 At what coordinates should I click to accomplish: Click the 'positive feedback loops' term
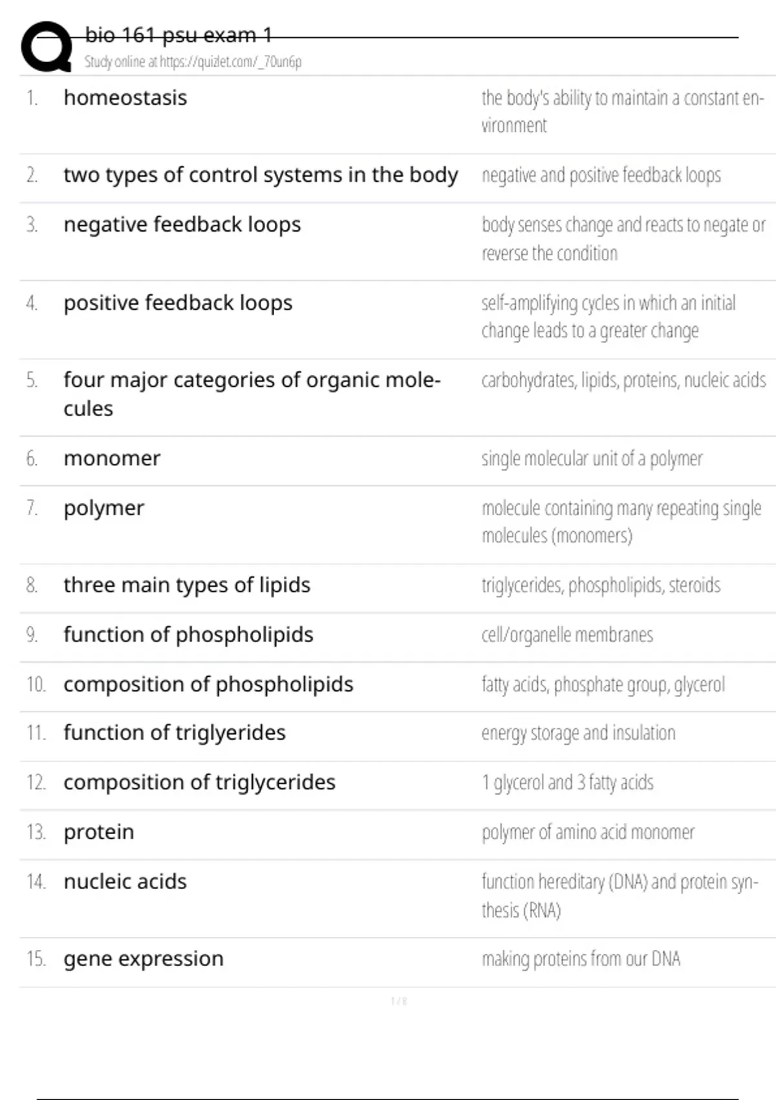(178, 303)
